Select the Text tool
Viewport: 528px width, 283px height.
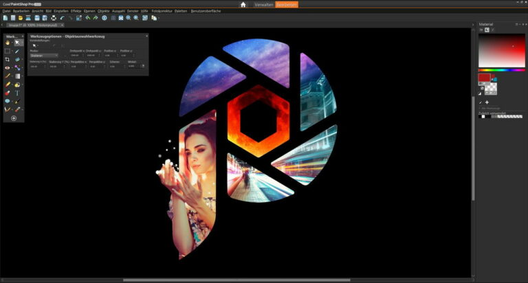coord(17,93)
